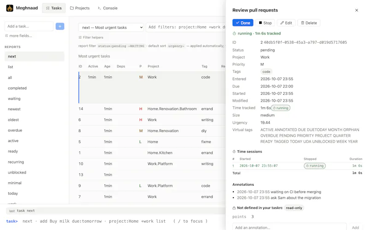
Task: Select task 6 Work writing row
Action: 152,120
